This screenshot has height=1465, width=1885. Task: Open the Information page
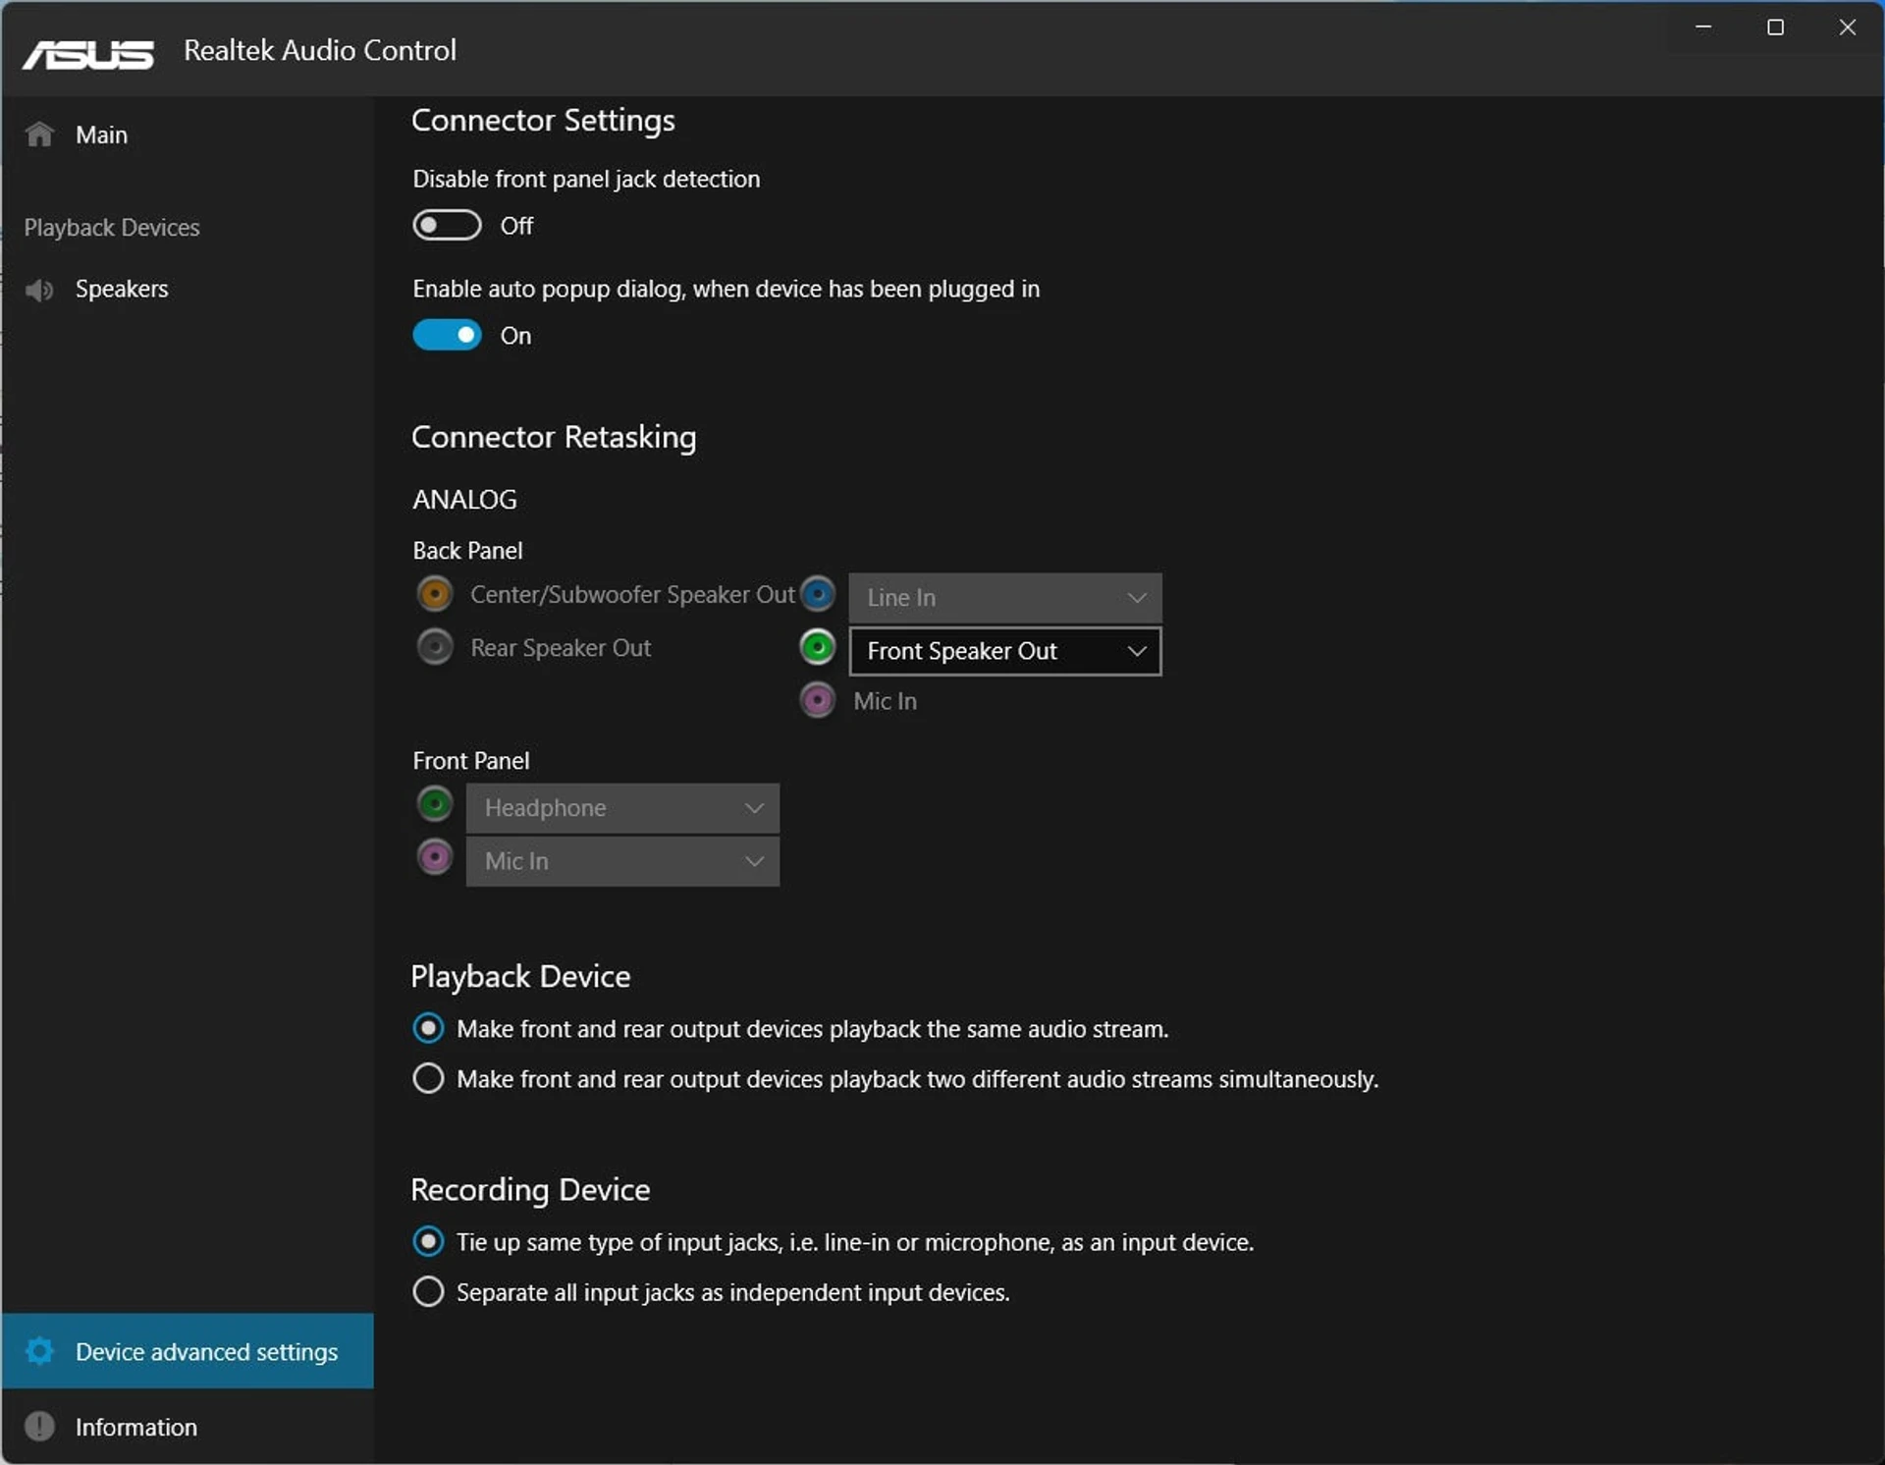point(187,1426)
